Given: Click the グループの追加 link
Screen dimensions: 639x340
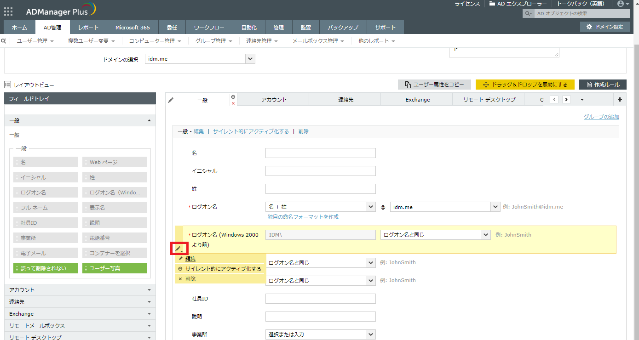Looking at the screenshot, I should (x=601, y=117).
